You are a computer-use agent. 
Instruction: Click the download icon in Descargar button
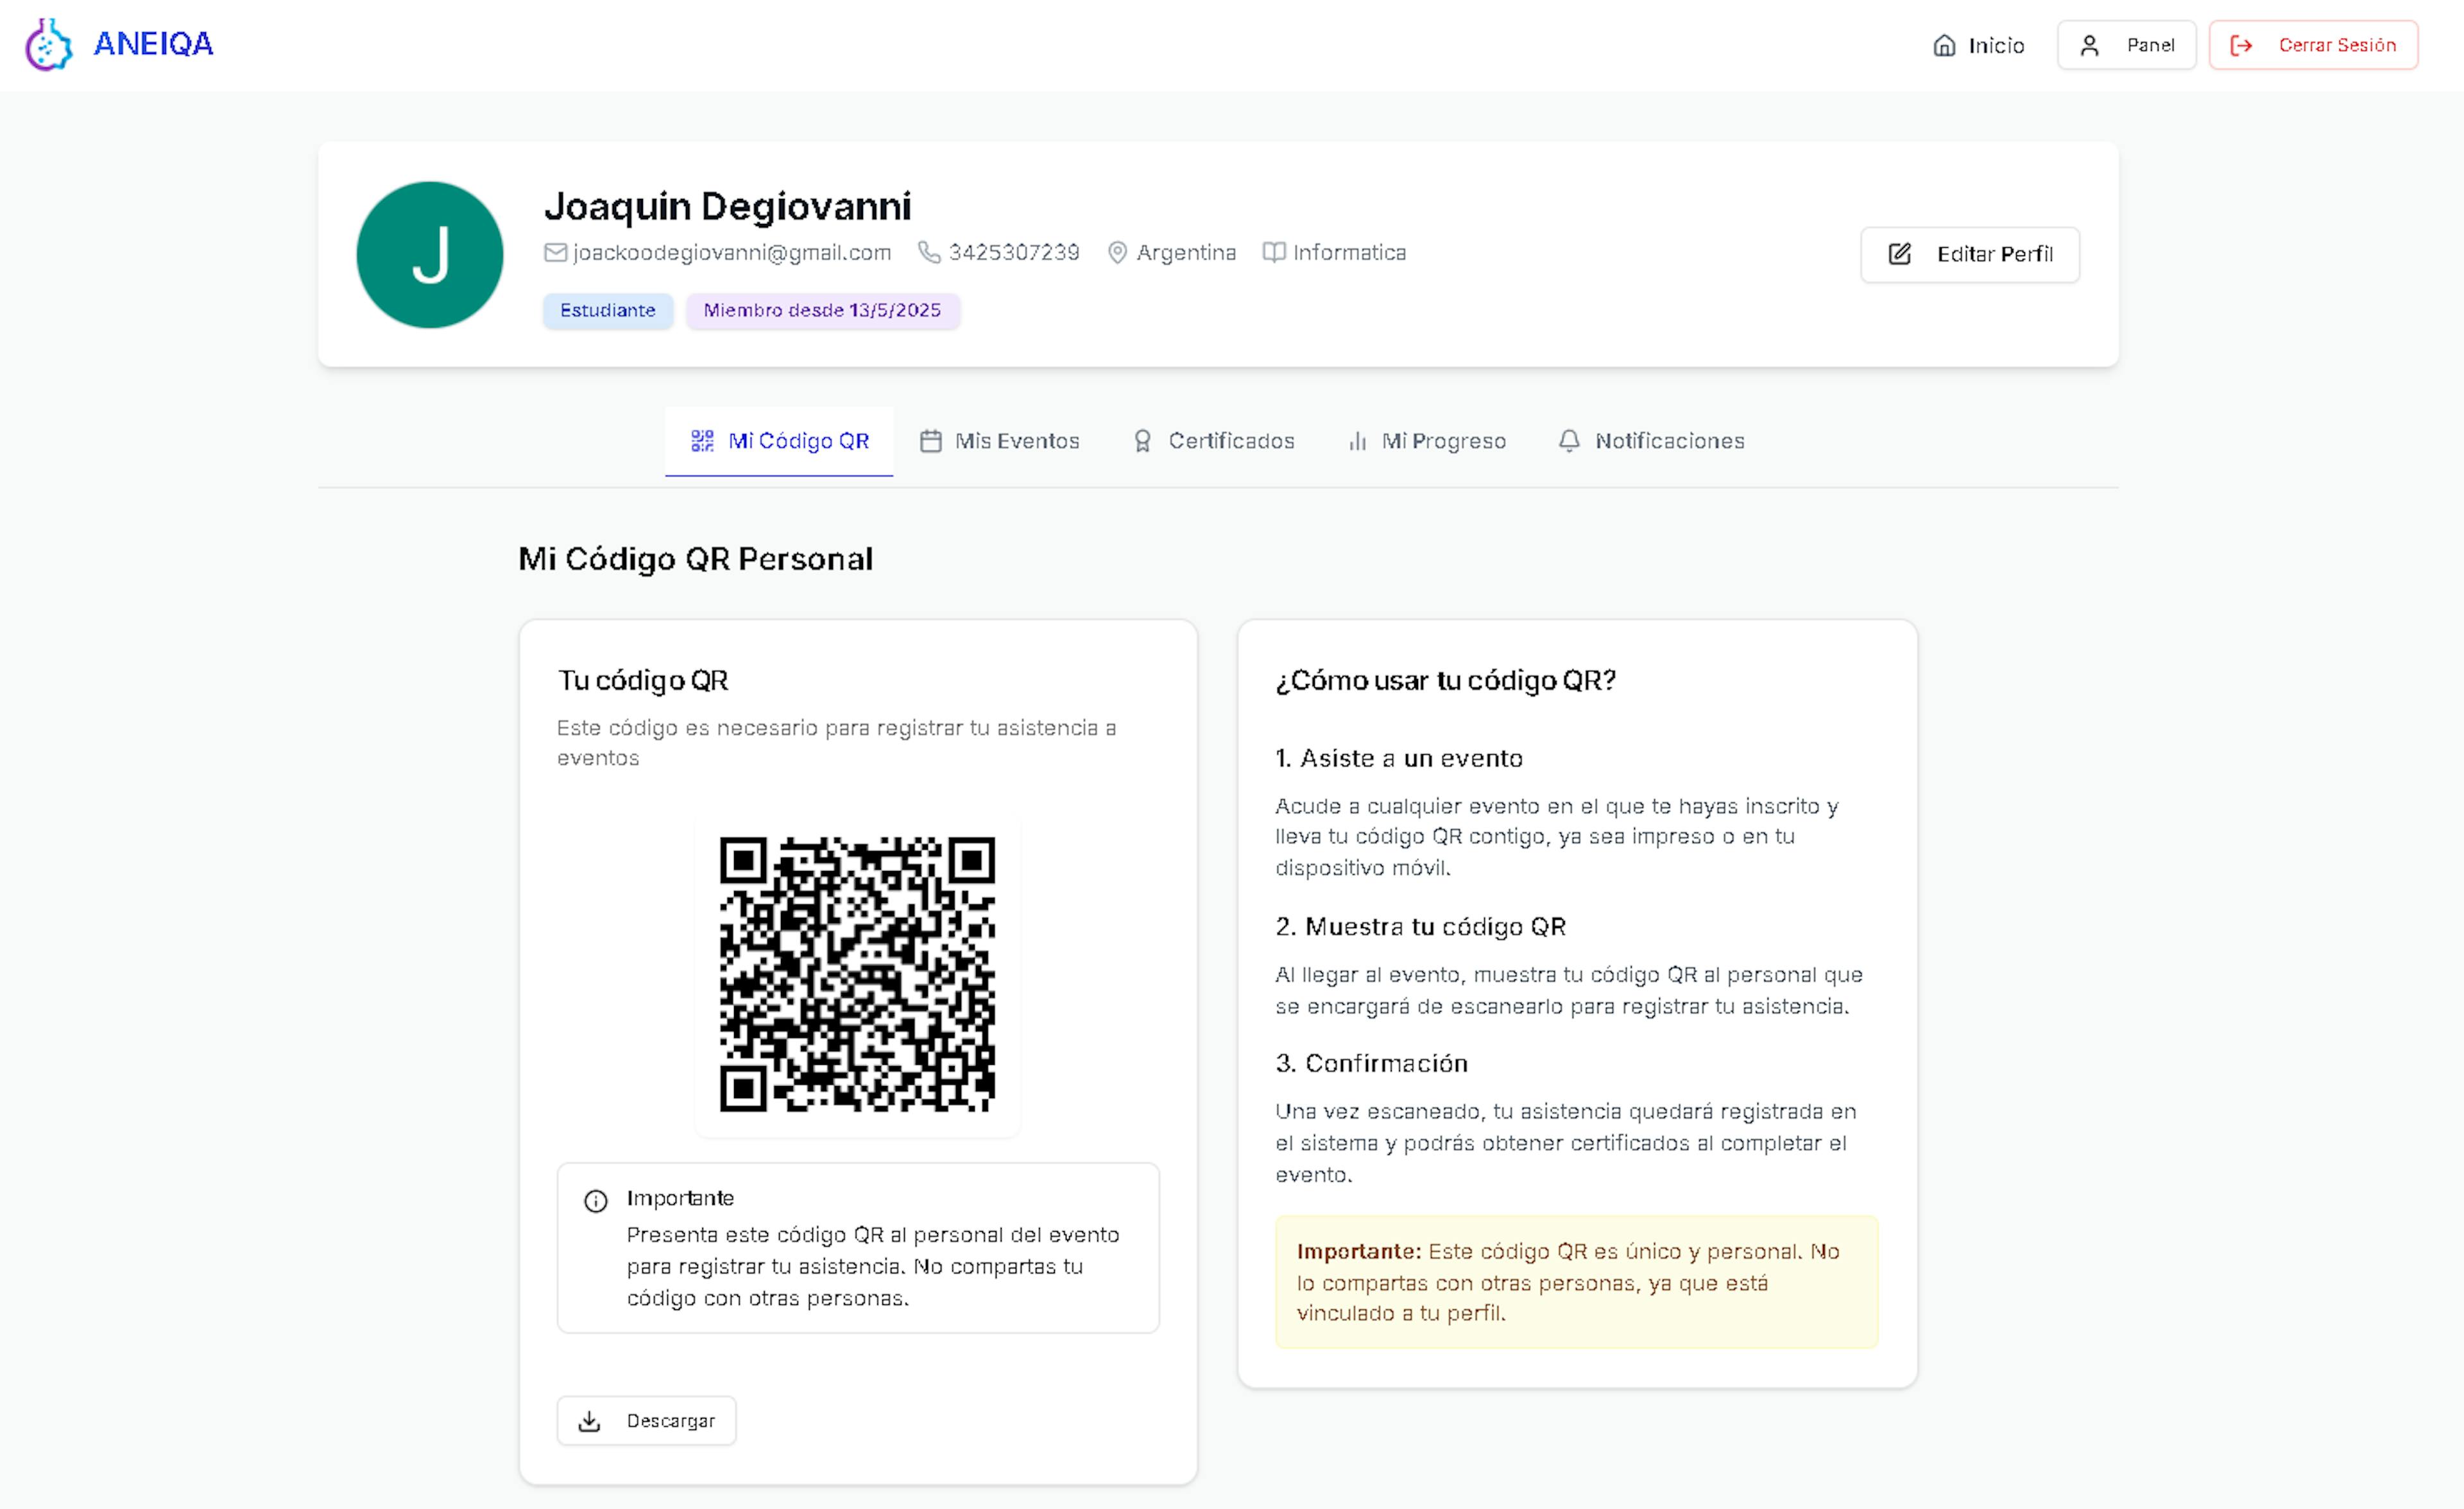point(590,1421)
